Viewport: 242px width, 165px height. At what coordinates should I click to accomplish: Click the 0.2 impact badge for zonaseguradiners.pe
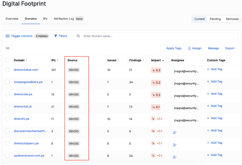[156, 83]
